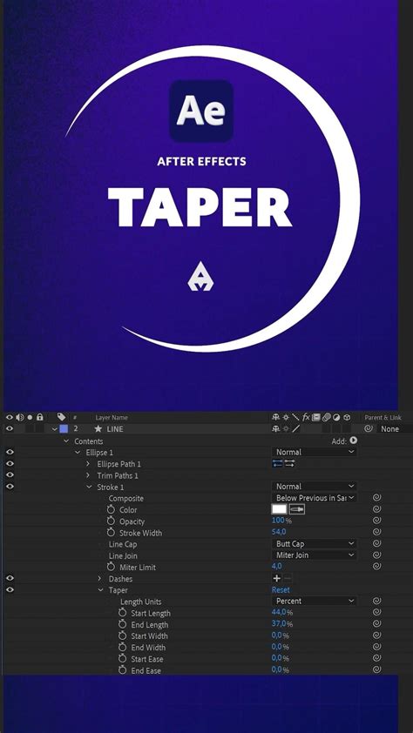Screen dimensions: 413x733
Task: Enable the Opacity stopwatch keyframing
Action: pos(111,521)
